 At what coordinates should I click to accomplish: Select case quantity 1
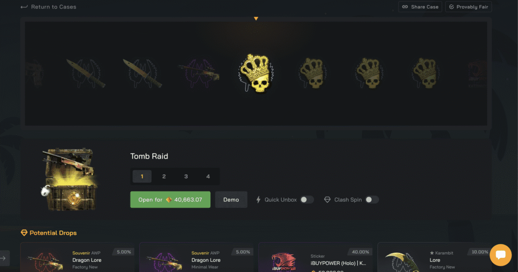[142, 176]
